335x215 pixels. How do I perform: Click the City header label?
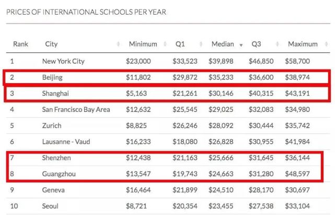click(x=51, y=44)
